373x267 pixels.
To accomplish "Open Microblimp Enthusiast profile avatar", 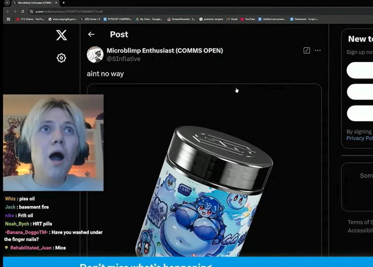I will coord(95,54).
